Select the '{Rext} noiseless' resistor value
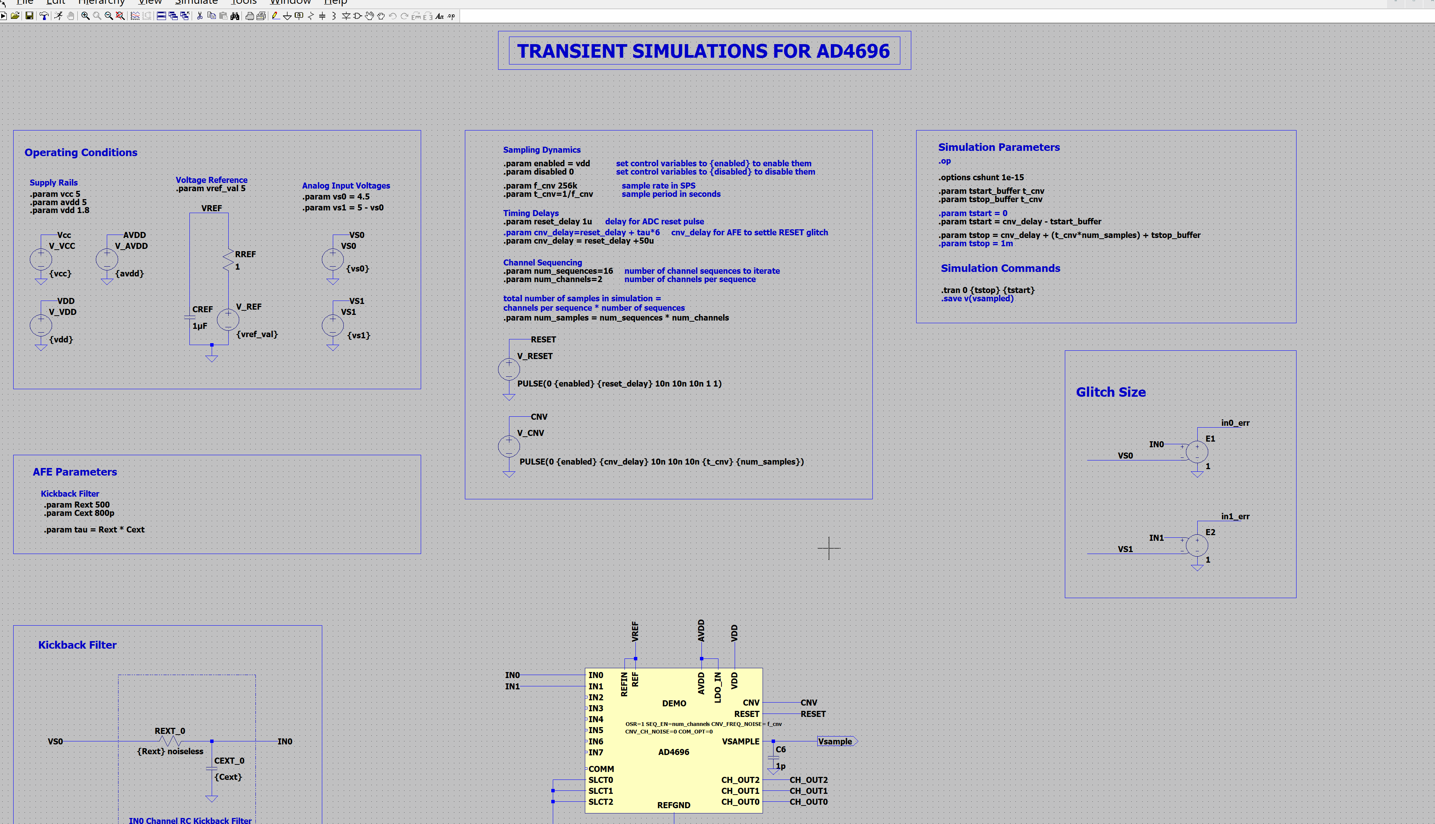The width and height of the screenshot is (1435, 824). (x=170, y=752)
